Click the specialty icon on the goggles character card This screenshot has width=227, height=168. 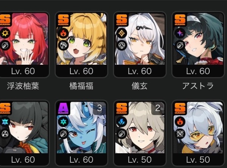pos(180,134)
